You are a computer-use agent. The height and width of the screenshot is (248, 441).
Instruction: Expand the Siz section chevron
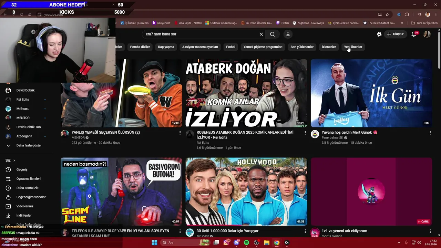pos(14,161)
